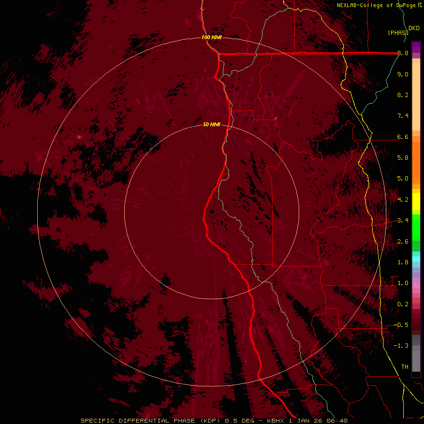Click the 100 NMI range ring label
This screenshot has width=424, height=424.
212,37
